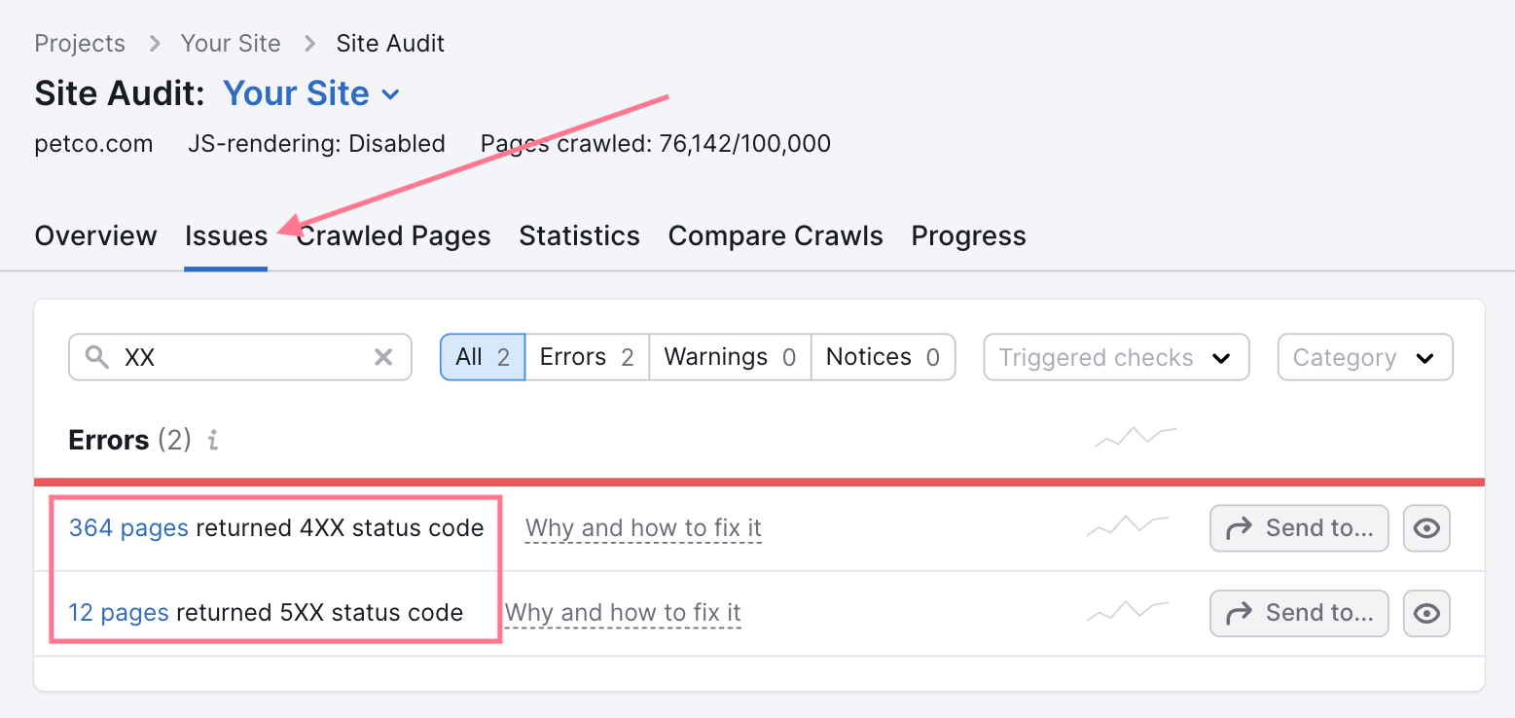Screen dimensions: 1515x718
Task: Click JS-rendering: Disabled text
Action: click(316, 144)
